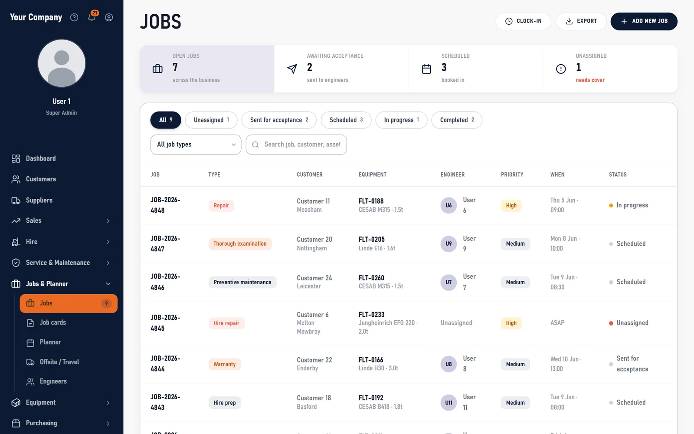Select the Scheduled summary card
Viewport: 694px width, 434px height.
click(476, 69)
